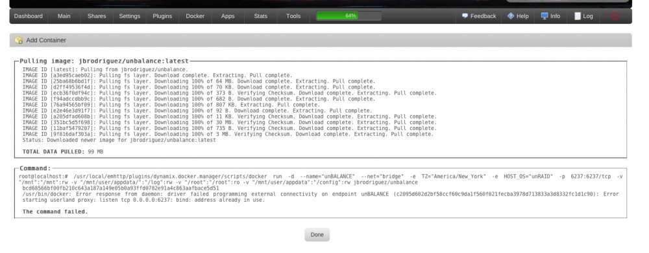Click the red power icon
The width and height of the screenshot is (649, 253).
click(615, 16)
